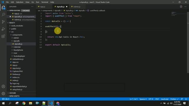Click the errors and warnings status indicator

(6, 99)
